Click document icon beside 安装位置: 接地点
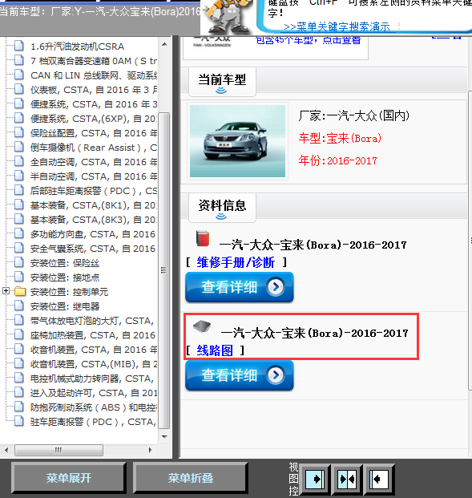This screenshot has height=498, width=472. click(19, 277)
